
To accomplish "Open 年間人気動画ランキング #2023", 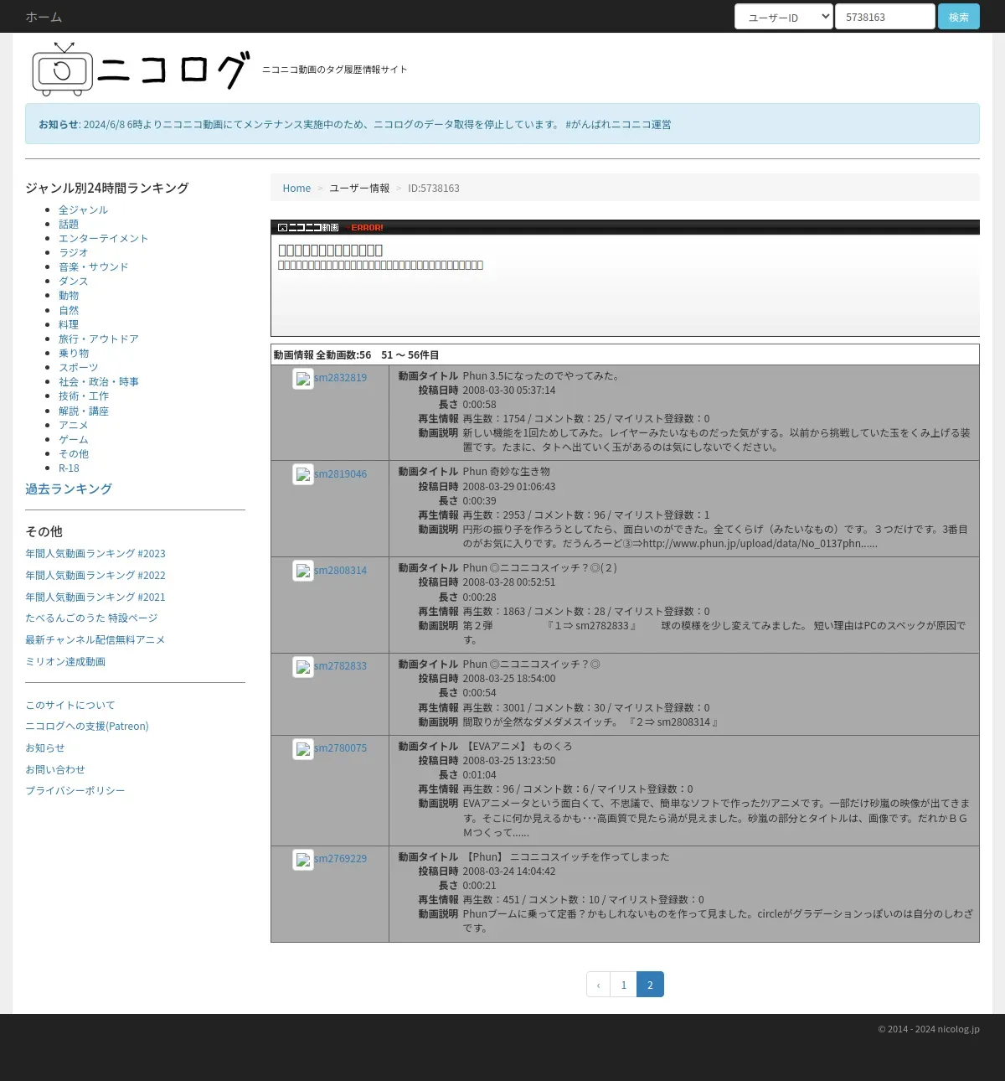I will tap(95, 553).
